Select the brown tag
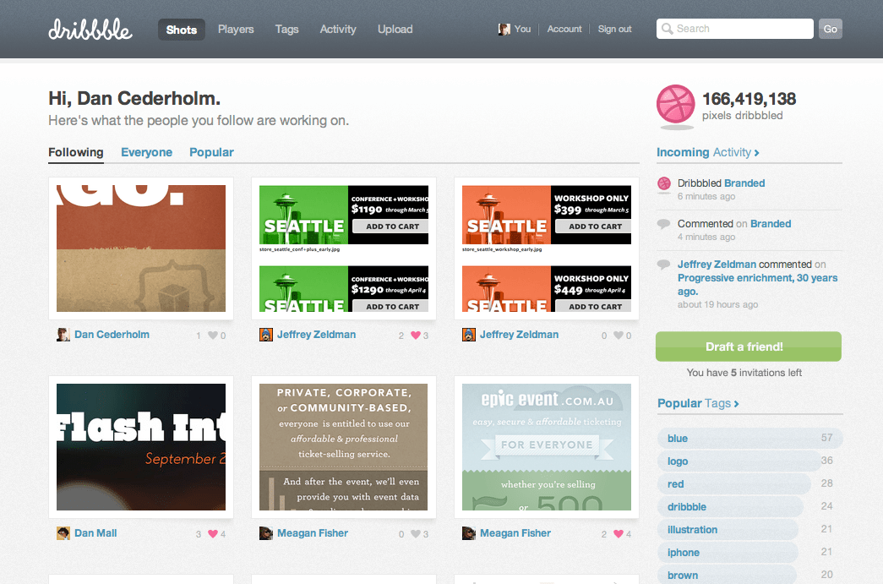The height and width of the screenshot is (584, 883). click(683, 576)
